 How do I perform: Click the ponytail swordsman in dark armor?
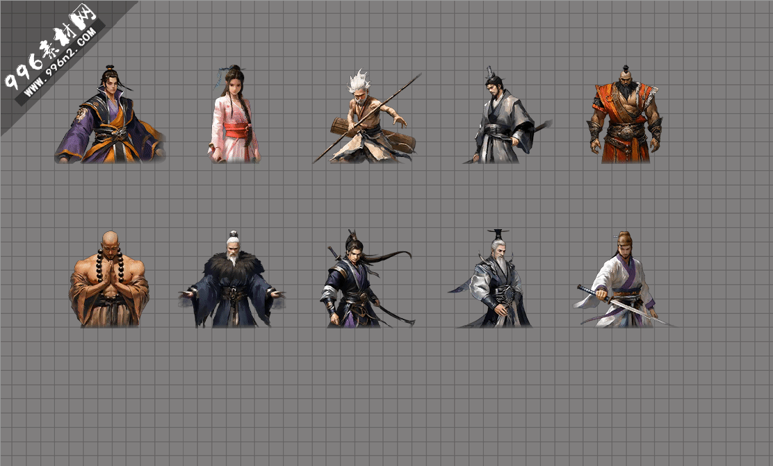[368, 278]
